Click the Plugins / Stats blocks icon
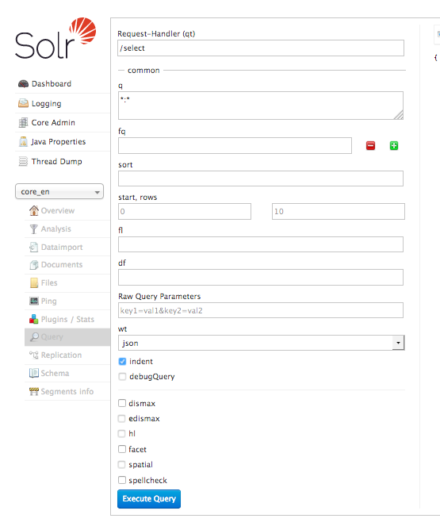Screen dimensions: 440x526 [x=33, y=319]
